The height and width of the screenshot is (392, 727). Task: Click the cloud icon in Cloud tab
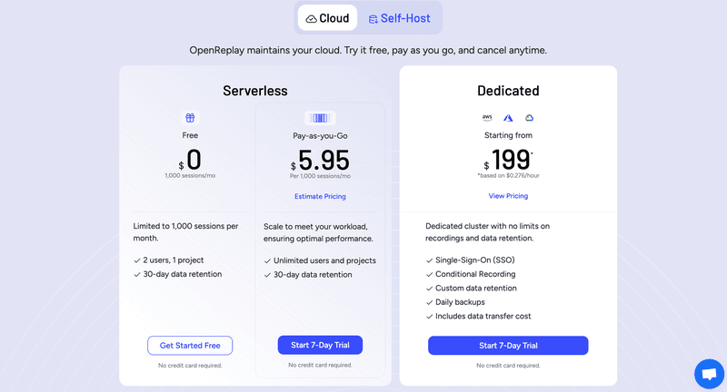pos(312,19)
